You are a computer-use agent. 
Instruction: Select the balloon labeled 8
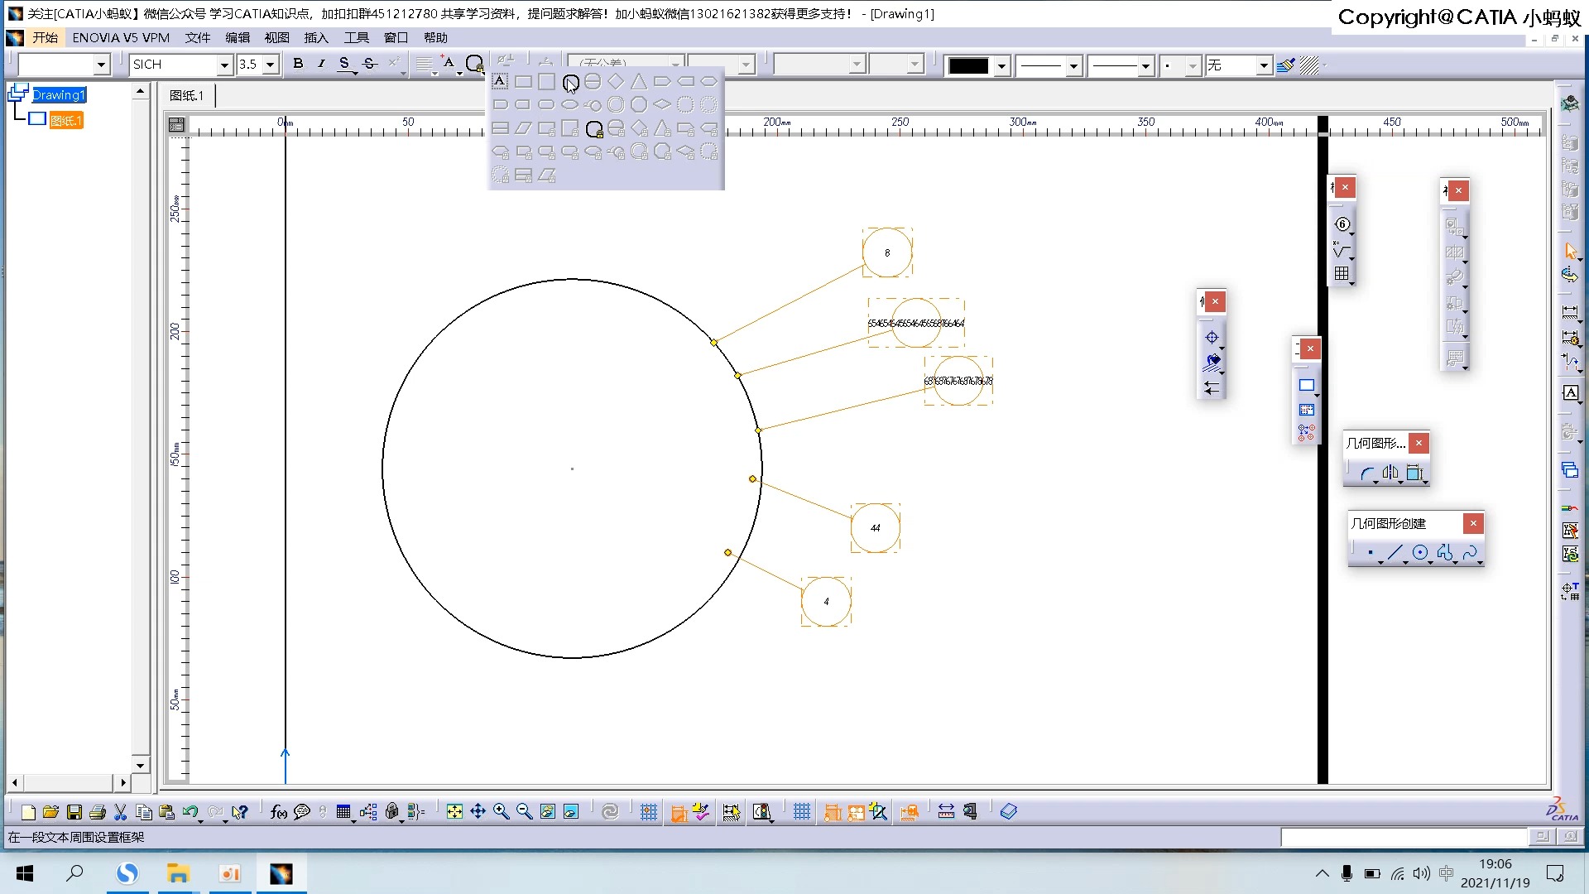(887, 252)
